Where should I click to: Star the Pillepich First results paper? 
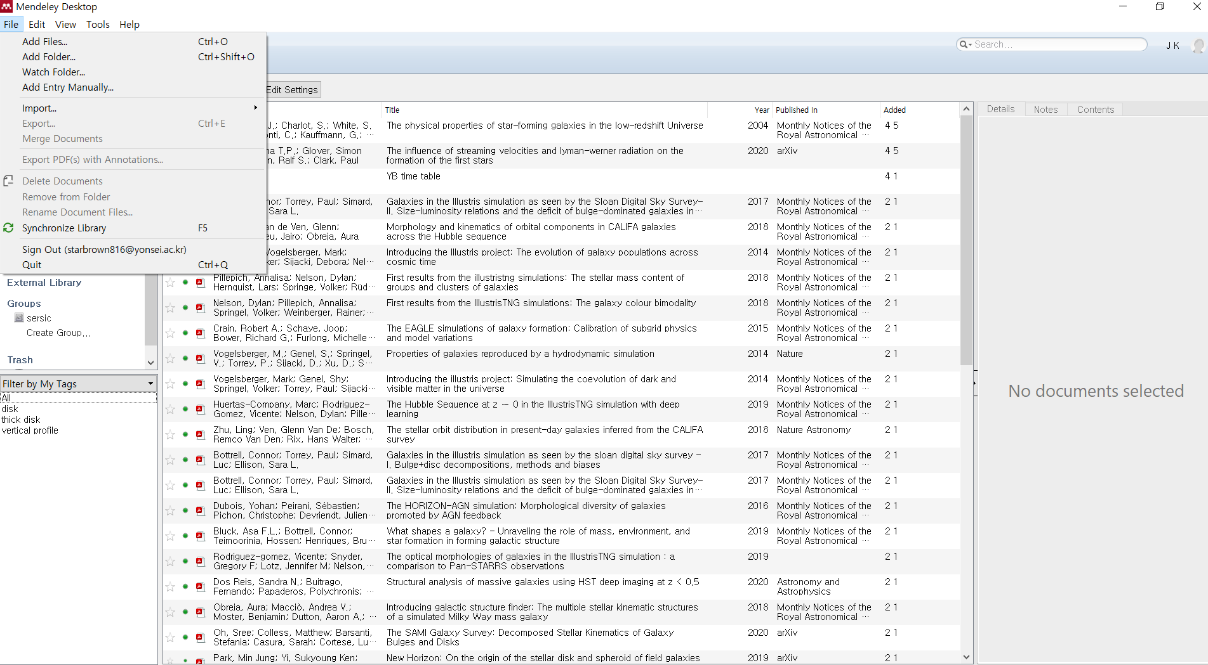tap(170, 282)
